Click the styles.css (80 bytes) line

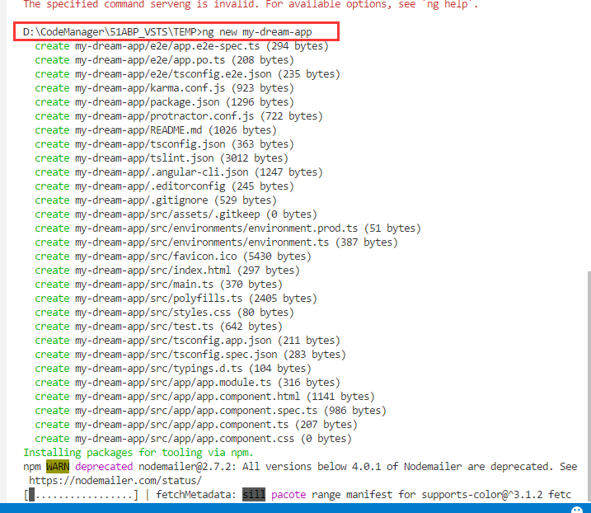pos(164,313)
